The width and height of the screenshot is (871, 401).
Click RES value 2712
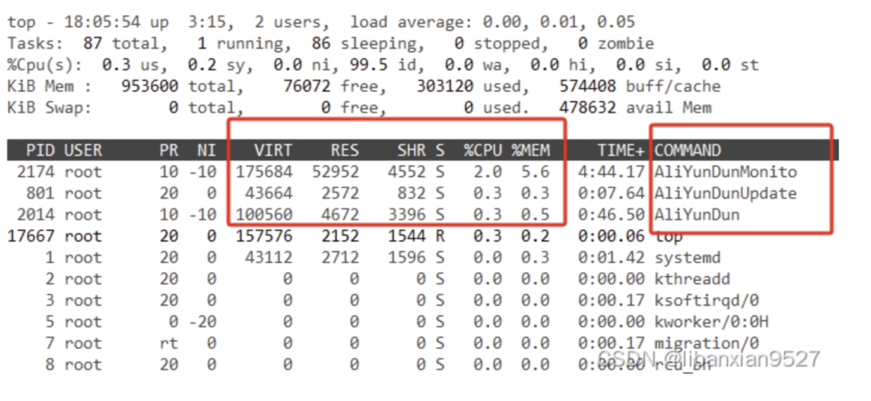340,257
